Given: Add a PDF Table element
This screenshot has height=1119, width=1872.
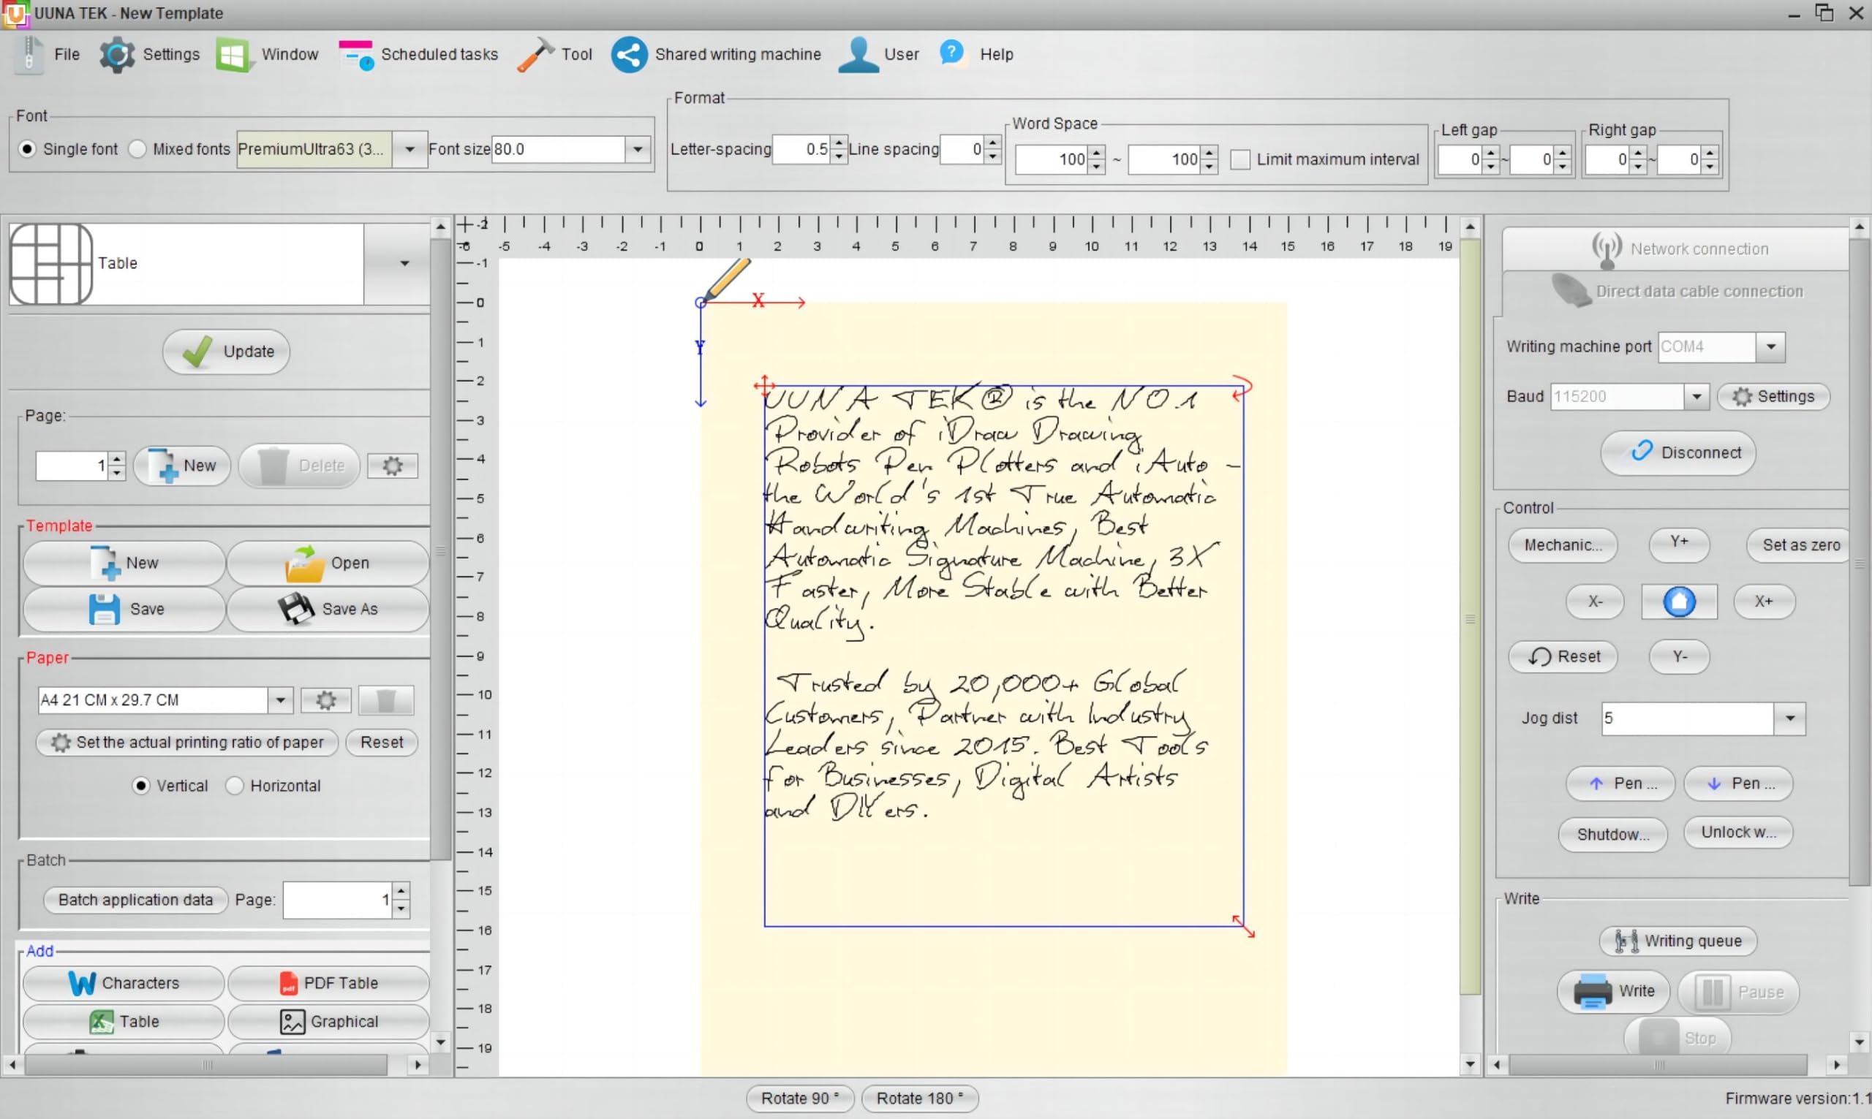Looking at the screenshot, I should (328, 982).
